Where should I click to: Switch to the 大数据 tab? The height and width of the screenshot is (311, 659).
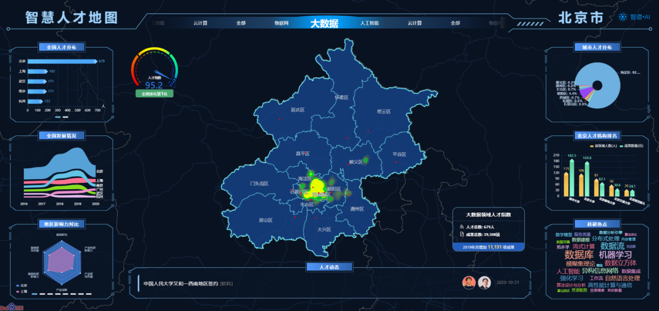tap(324, 24)
